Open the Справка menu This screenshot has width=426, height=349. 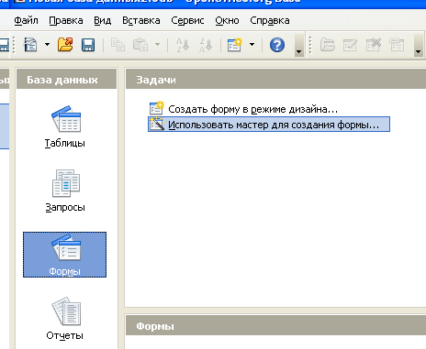pos(270,20)
